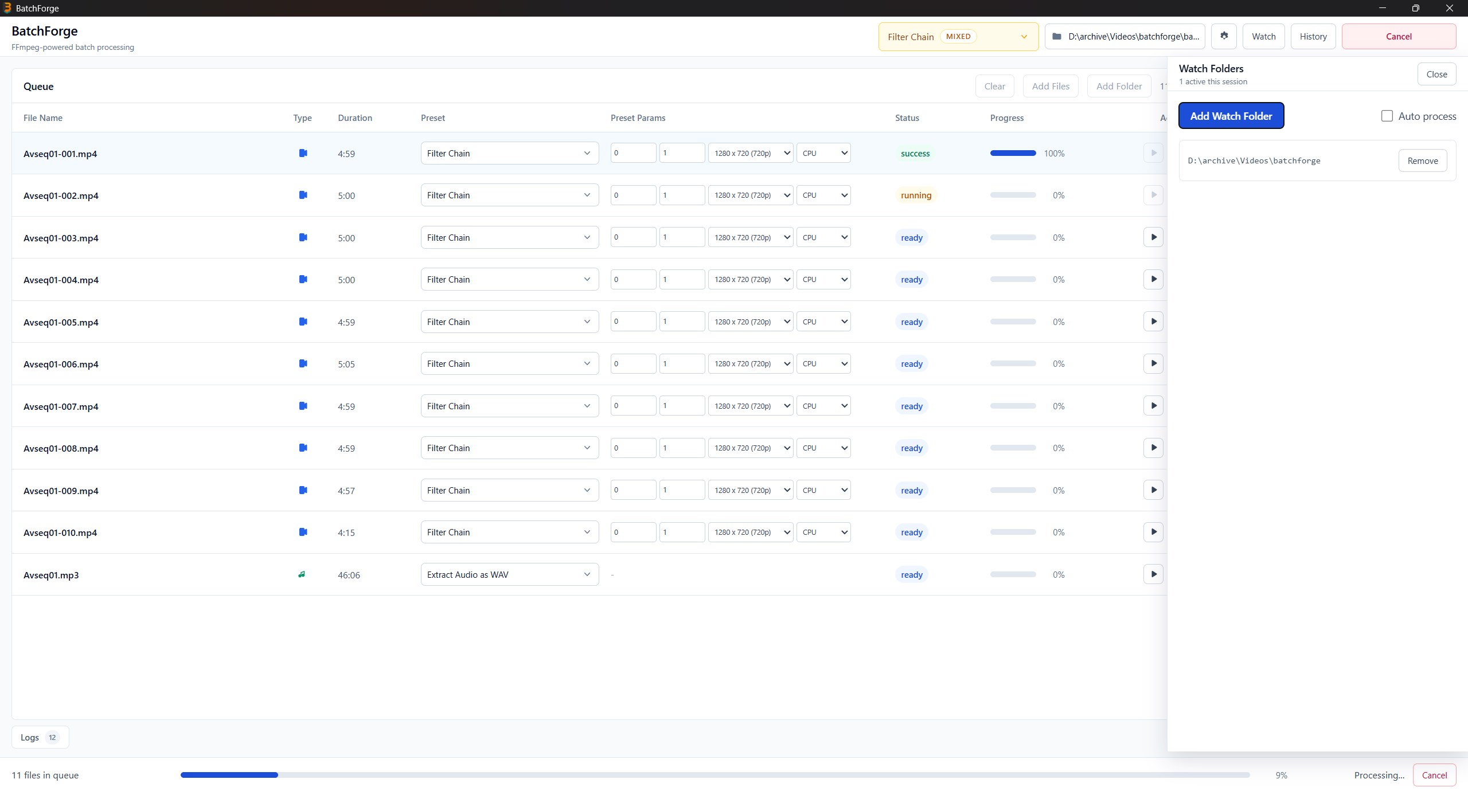1468x791 pixels.
Task: Click the audio type icon for Avseq01.mp3
Action: pyautogui.click(x=302, y=574)
